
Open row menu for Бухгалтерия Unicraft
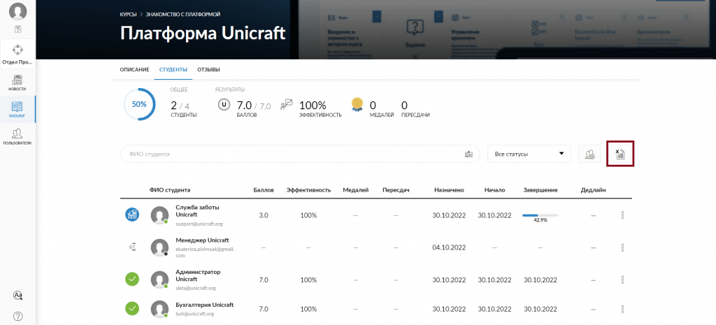(622, 309)
